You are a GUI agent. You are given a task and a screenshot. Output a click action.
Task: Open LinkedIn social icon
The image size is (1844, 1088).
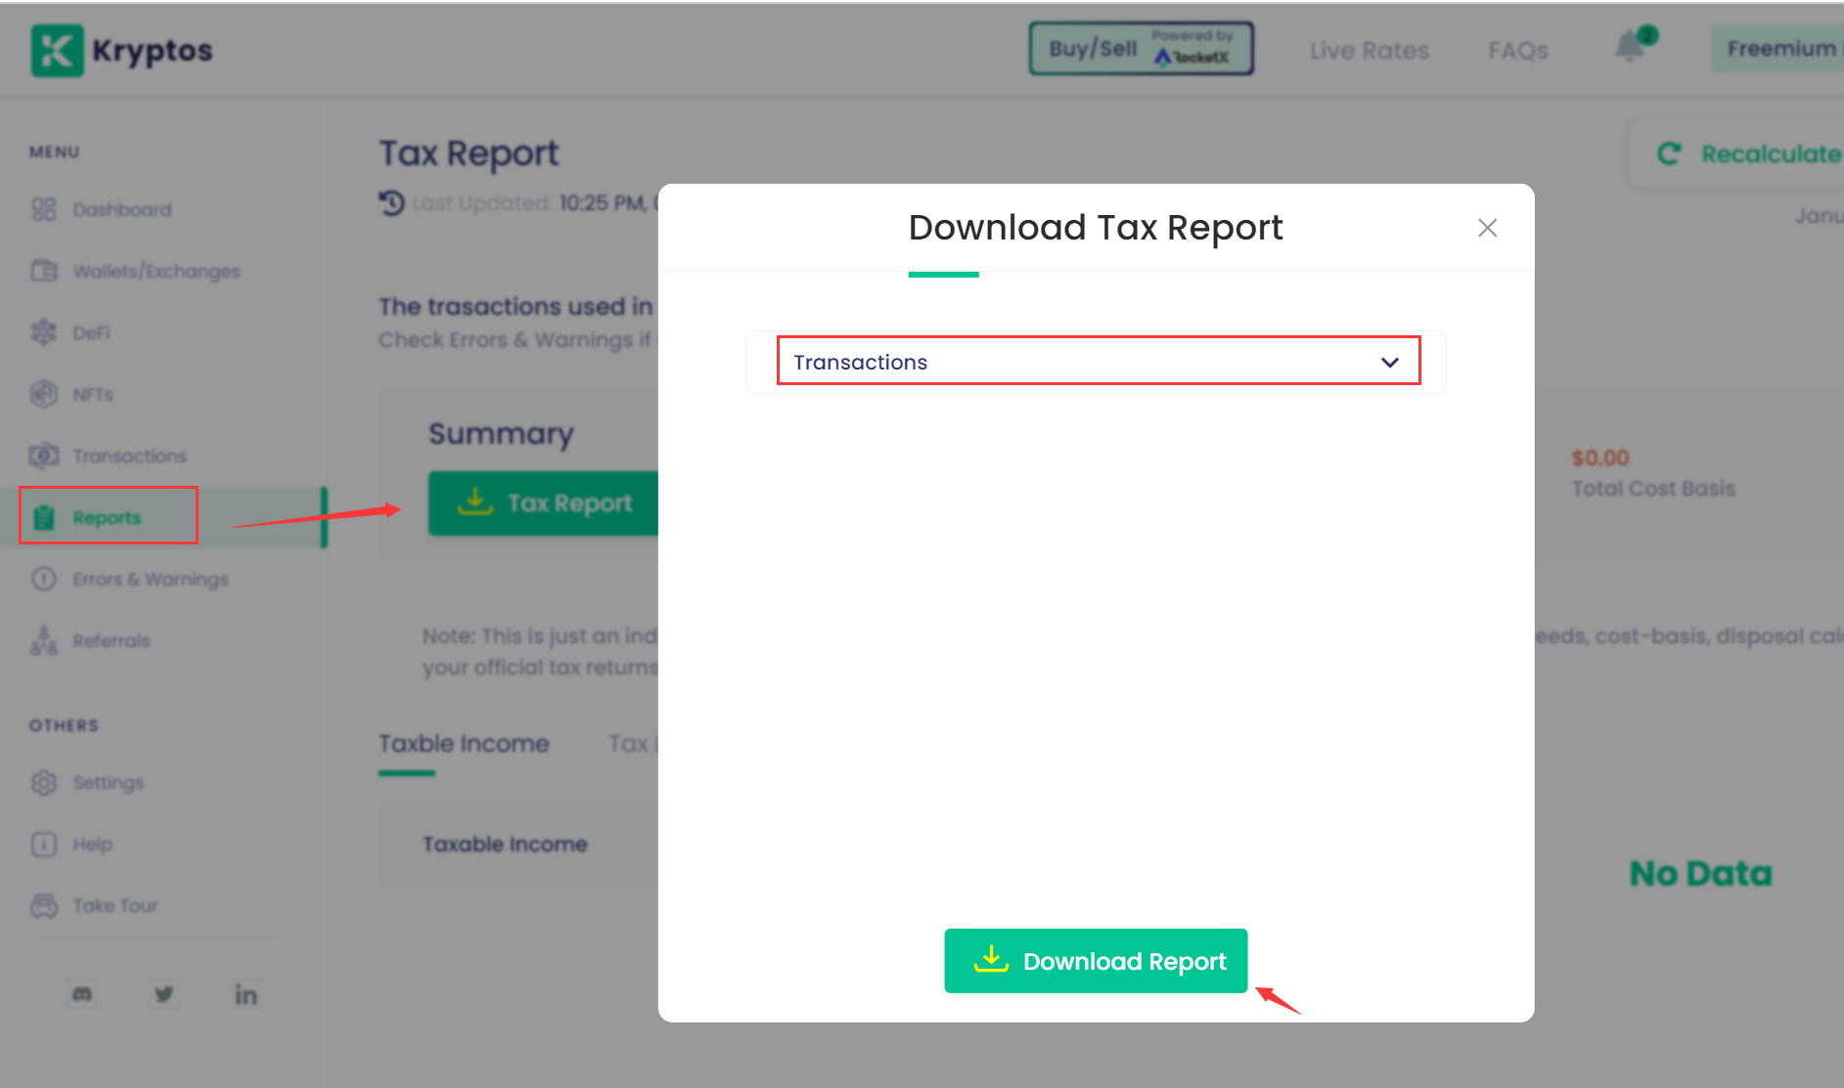point(246,994)
